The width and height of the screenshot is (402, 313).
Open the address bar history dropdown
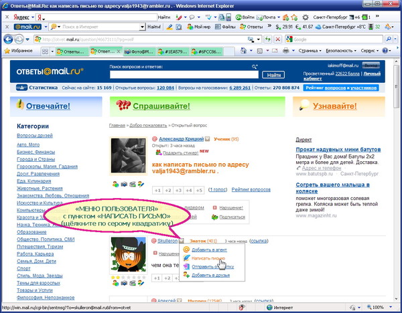259,39
